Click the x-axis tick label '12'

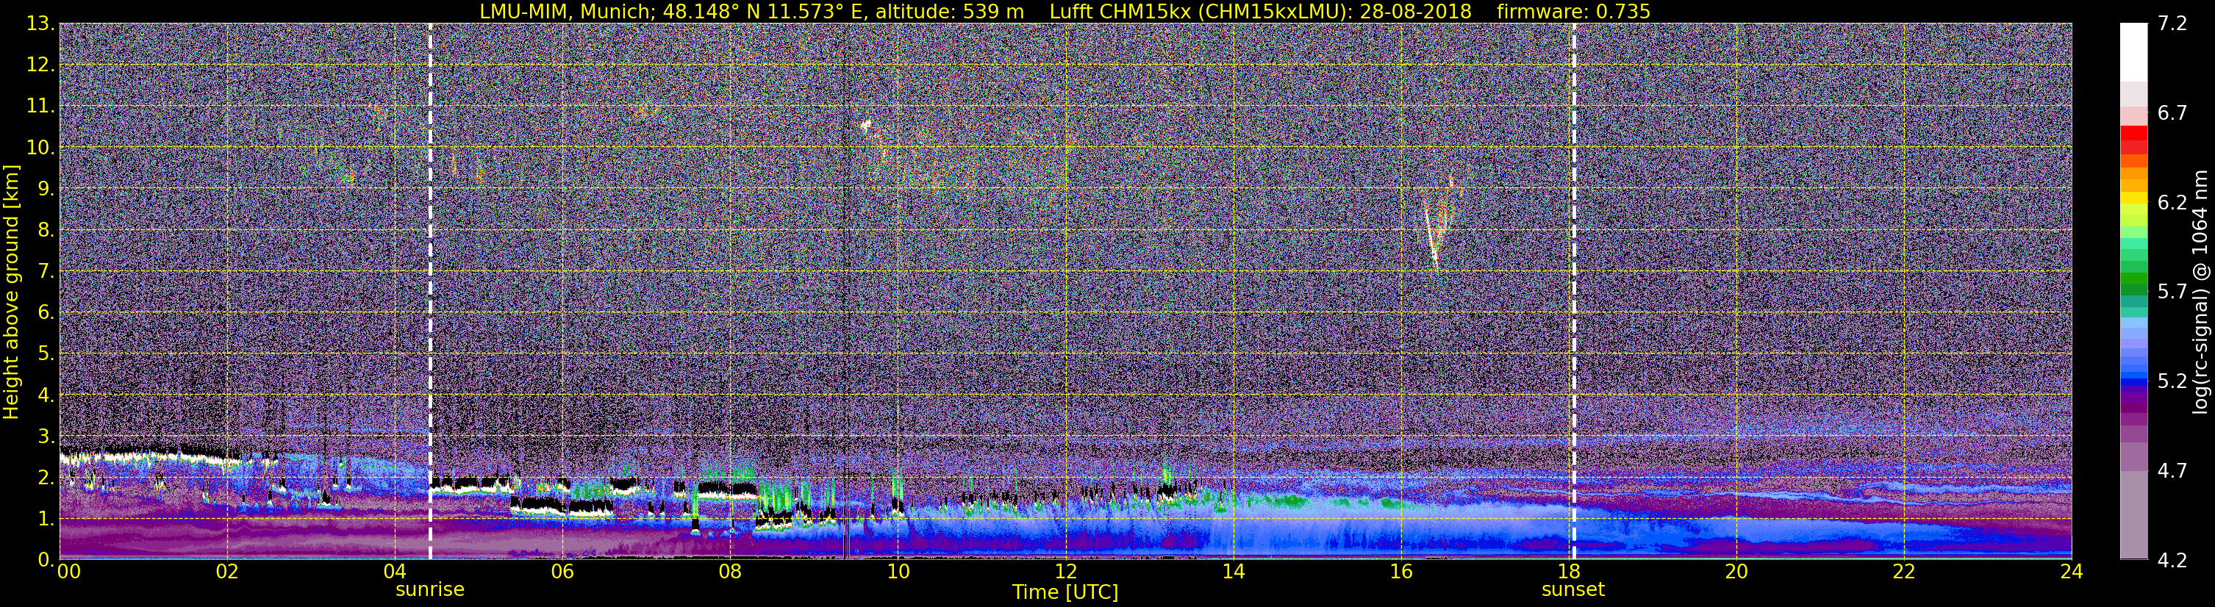1065,572
